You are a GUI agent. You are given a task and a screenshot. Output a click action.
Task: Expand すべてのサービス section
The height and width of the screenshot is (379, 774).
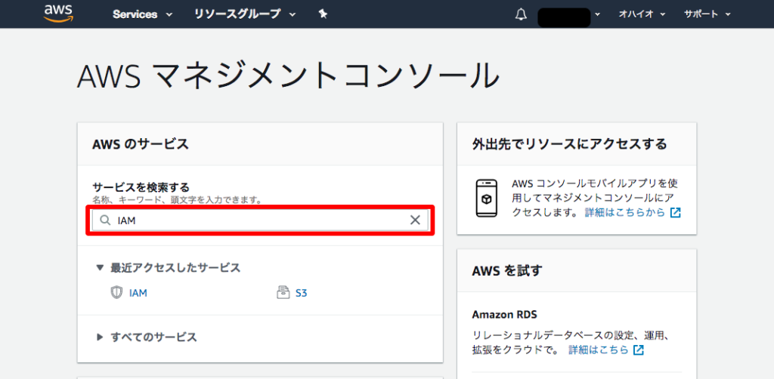[147, 337]
